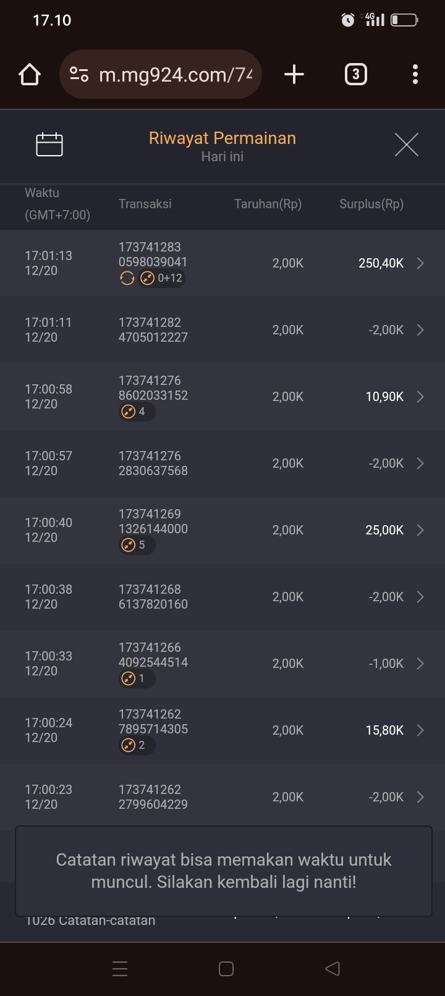Viewport: 445px width, 996px height.
Task: Expand the 250,40K surplus row chevron
Action: [x=420, y=263]
